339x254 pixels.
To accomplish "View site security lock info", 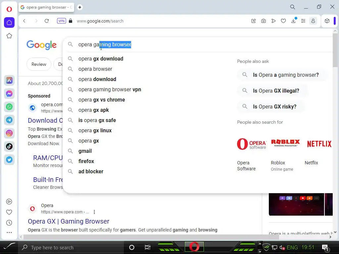I will [71, 21].
